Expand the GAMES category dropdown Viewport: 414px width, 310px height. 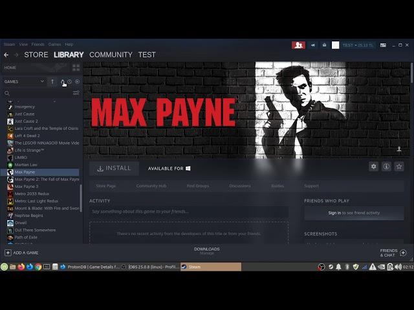(x=42, y=81)
